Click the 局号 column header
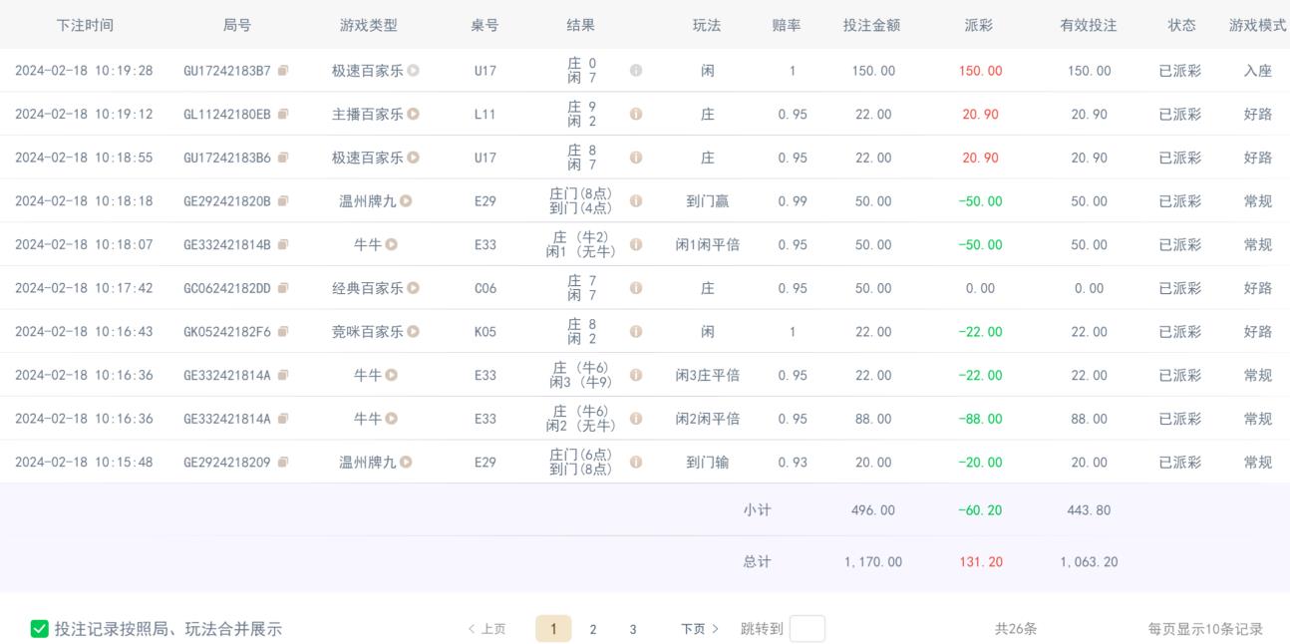1290x644 pixels. (237, 26)
